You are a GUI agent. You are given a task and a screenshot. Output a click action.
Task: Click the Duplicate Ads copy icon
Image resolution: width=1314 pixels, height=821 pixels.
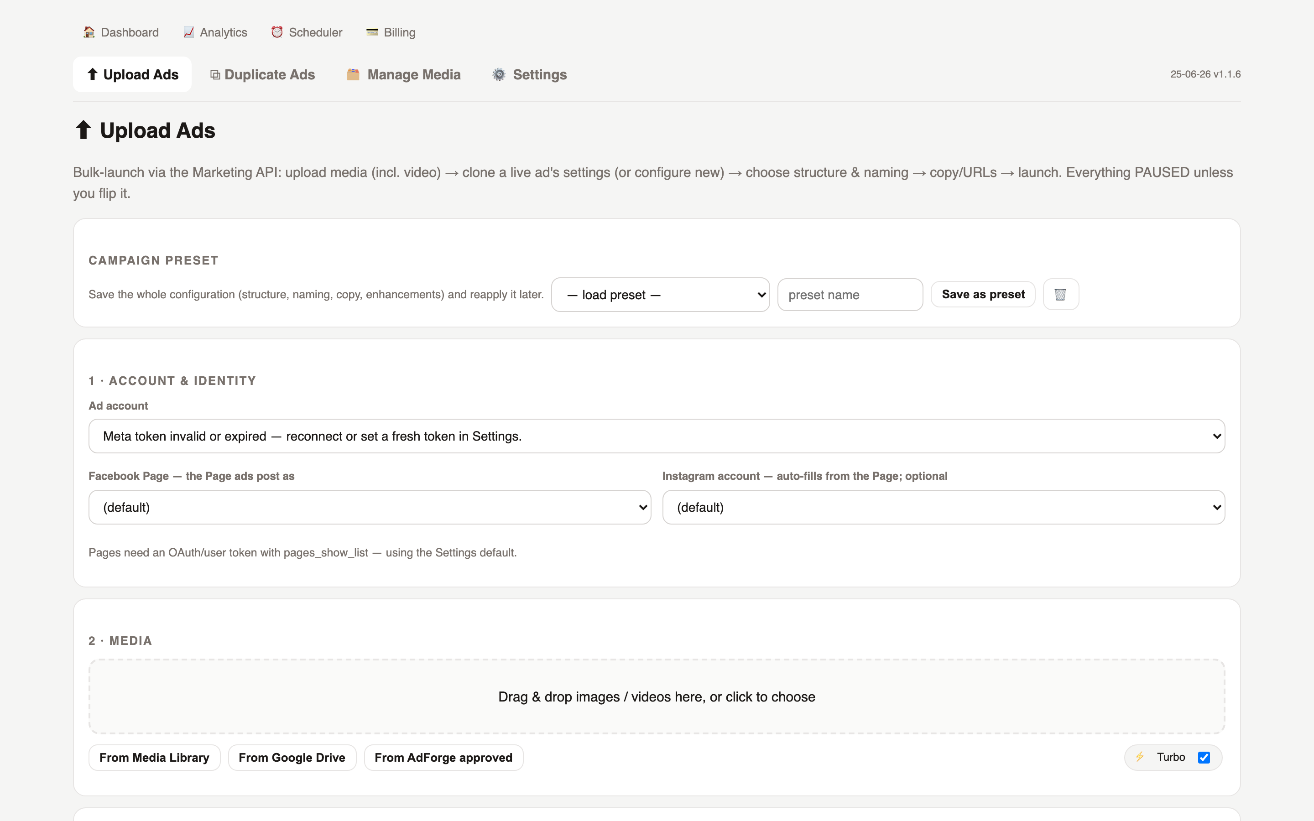[215, 75]
